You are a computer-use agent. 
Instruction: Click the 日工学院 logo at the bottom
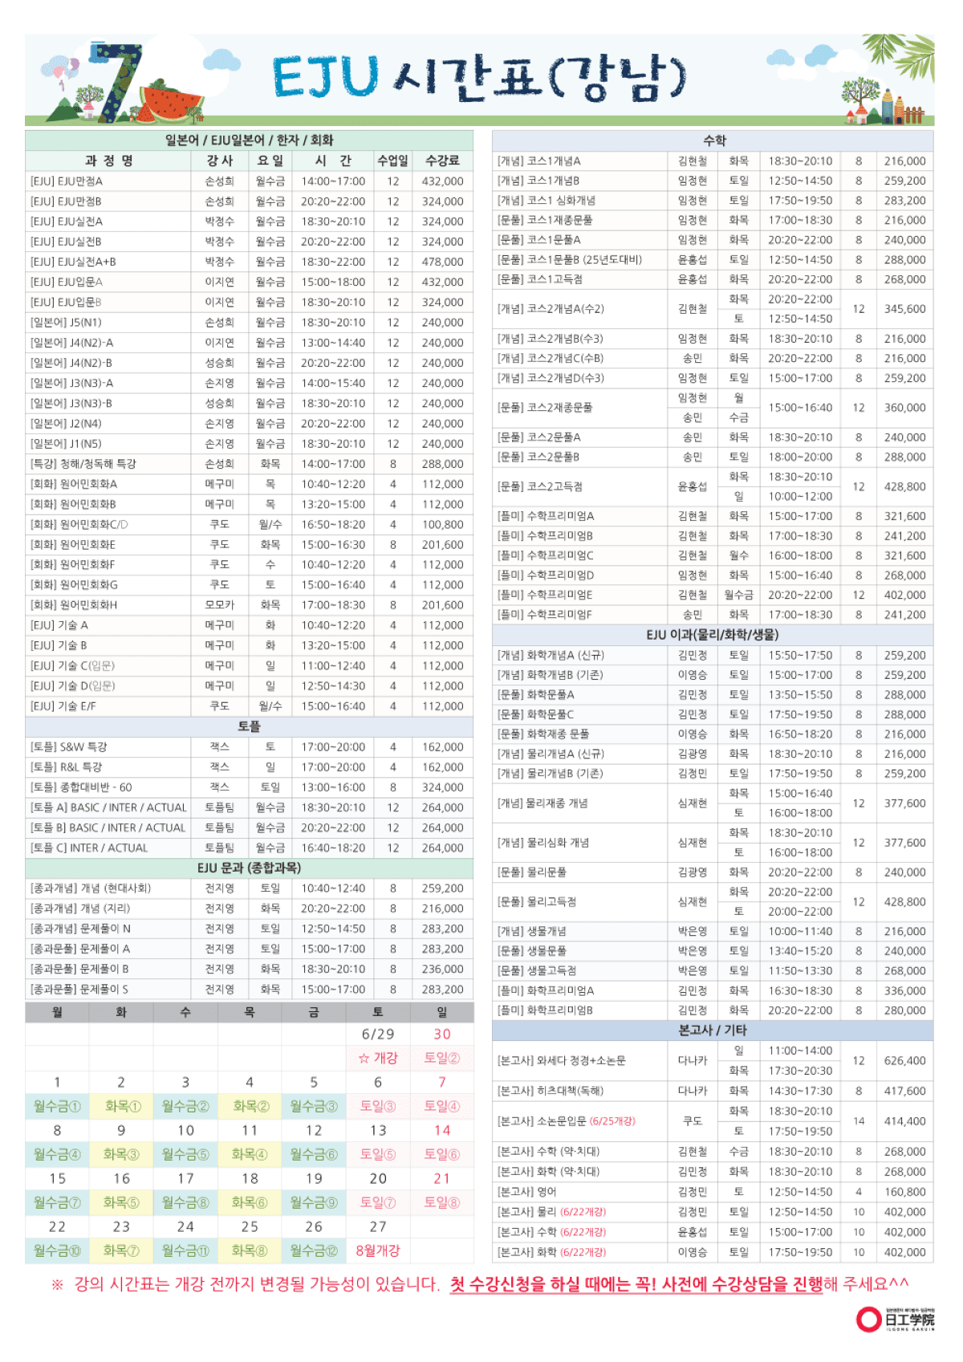896,1319
